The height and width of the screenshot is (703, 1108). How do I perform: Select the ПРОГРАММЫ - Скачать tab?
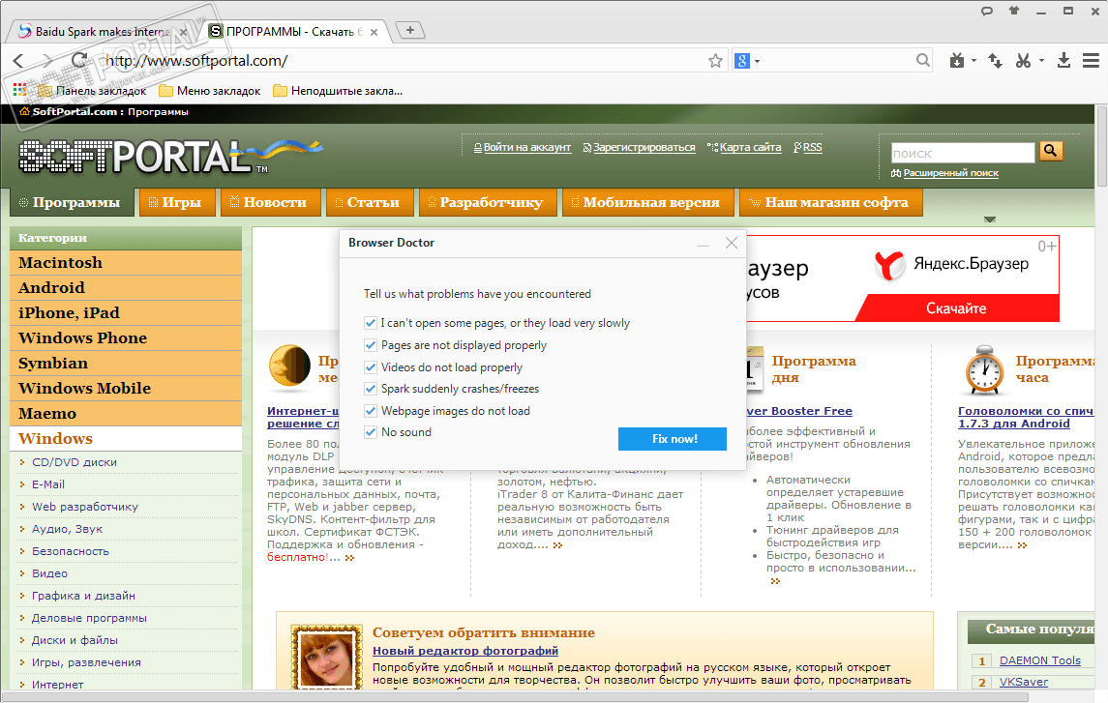(293, 32)
